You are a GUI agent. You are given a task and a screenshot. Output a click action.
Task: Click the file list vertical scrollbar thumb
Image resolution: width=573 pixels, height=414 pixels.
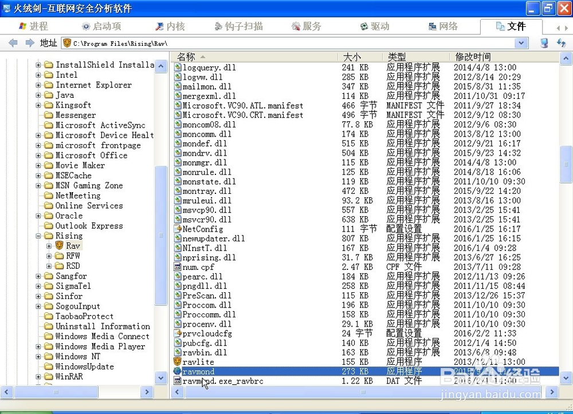(x=566, y=165)
